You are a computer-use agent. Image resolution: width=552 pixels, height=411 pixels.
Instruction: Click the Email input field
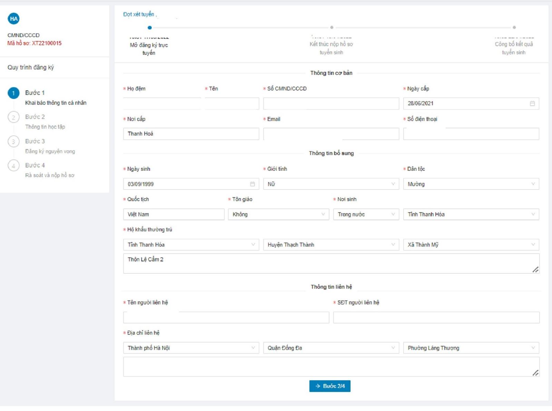coord(331,134)
